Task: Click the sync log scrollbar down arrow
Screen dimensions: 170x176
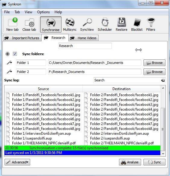Action: (163, 154)
